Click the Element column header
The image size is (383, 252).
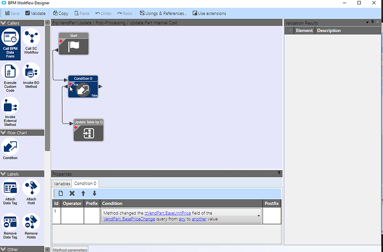[x=304, y=30]
